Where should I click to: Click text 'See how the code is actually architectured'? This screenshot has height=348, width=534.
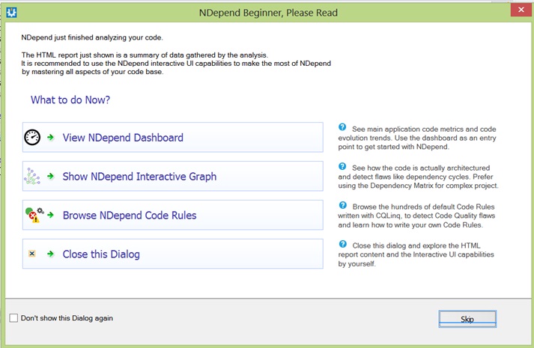point(421,168)
